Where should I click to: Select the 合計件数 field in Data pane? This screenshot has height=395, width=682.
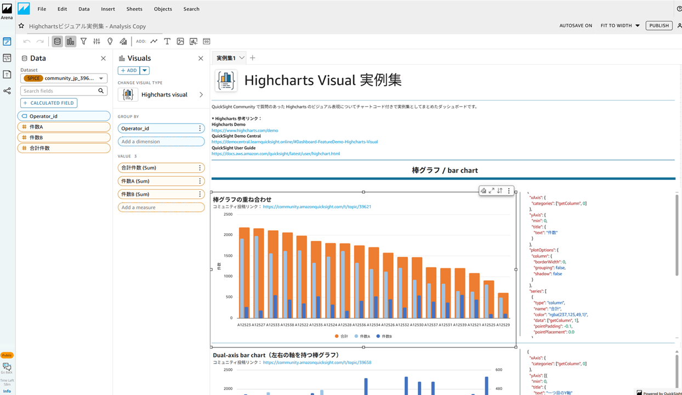click(64, 148)
